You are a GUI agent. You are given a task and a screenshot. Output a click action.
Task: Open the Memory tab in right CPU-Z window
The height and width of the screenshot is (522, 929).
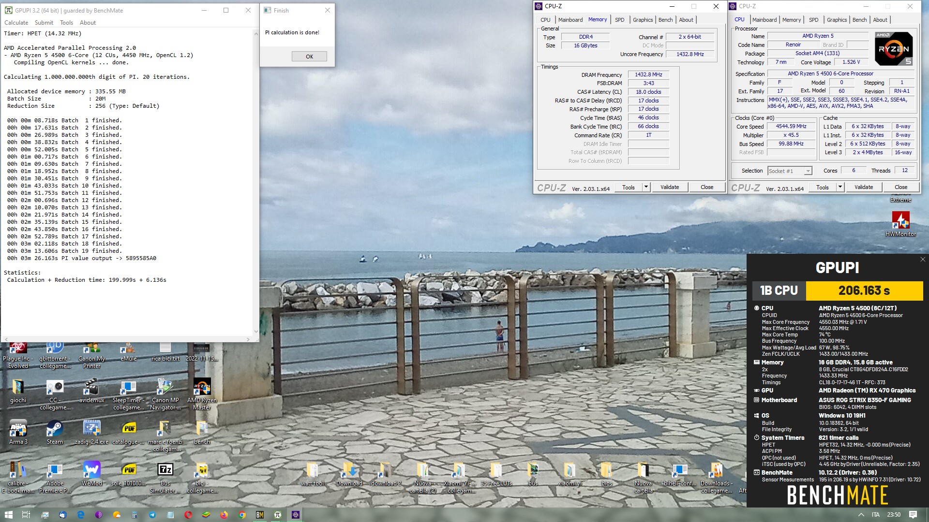(791, 20)
